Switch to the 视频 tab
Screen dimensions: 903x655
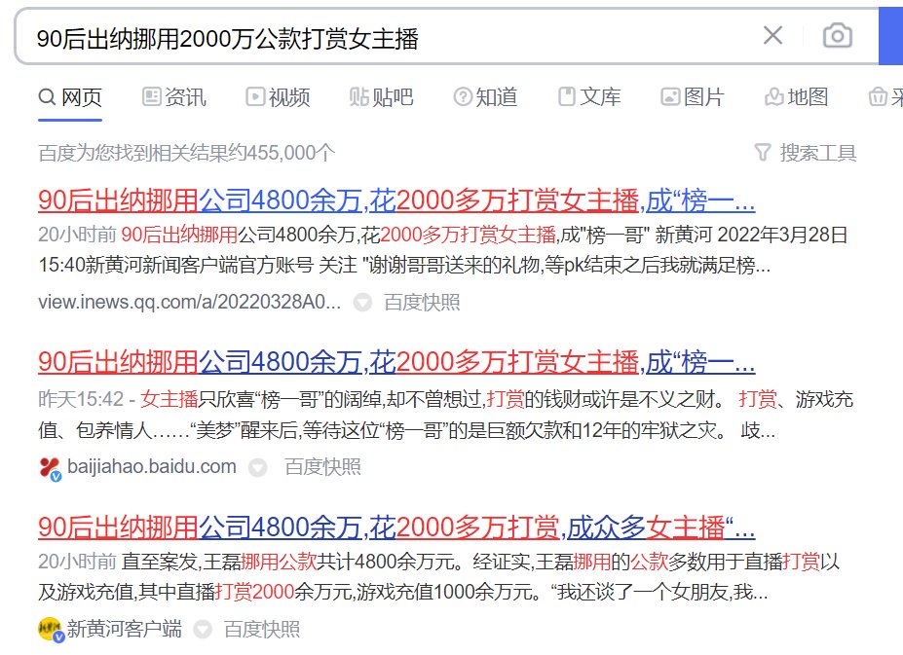(278, 96)
